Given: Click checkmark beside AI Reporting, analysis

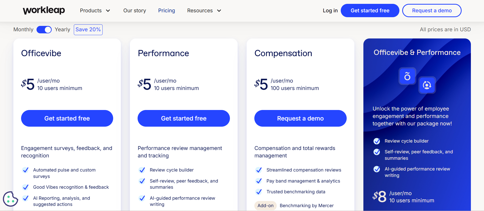Looking at the screenshot, I should pyautogui.click(x=25, y=198).
